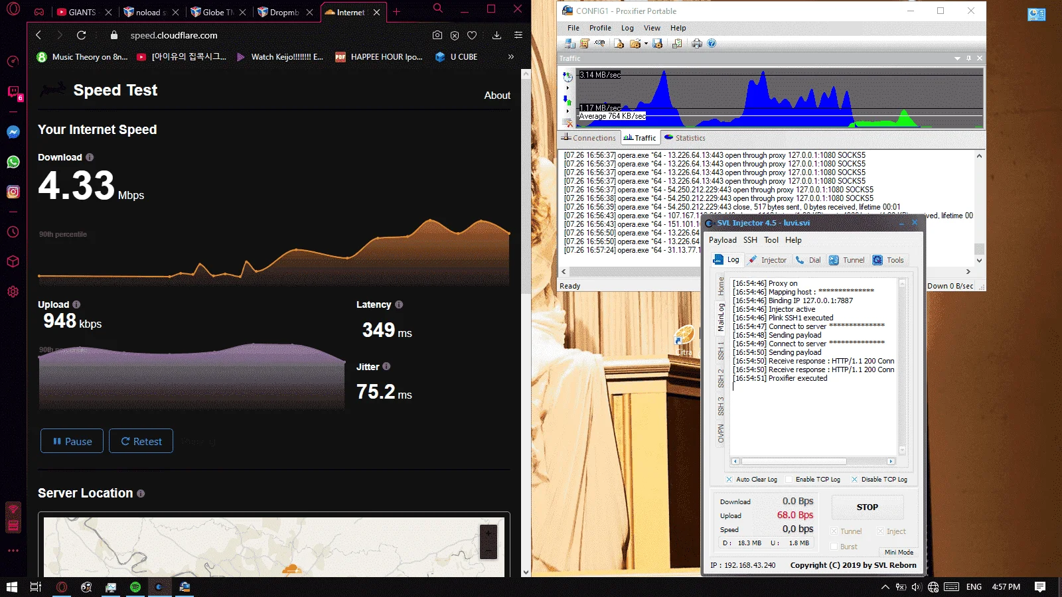The width and height of the screenshot is (1062, 597).
Task: Open Twitch in the Opera sidebar
Action: click(x=13, y=92)
